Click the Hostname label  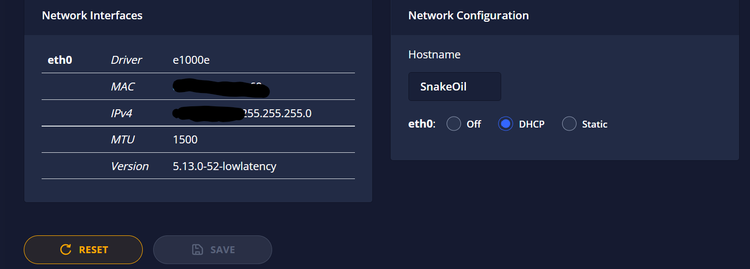click(434, 54)
